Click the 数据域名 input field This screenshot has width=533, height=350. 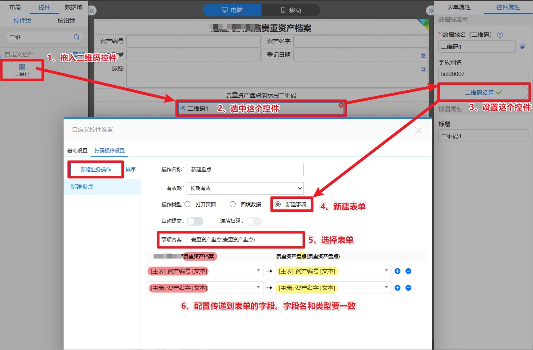477,46
